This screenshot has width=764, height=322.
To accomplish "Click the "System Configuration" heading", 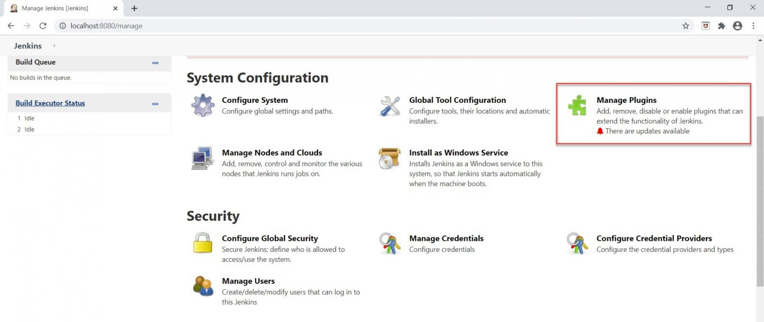I will [258, 78].
